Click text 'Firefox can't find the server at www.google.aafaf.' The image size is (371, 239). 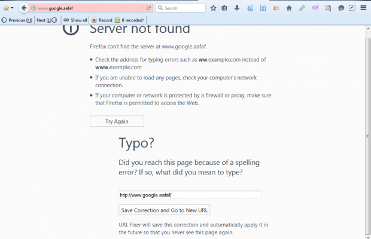[x=148, y=47]
